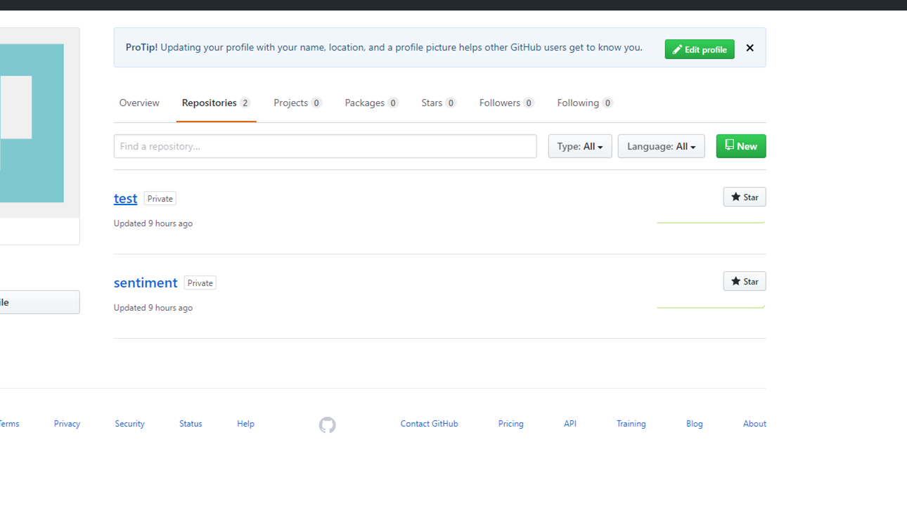This screenshot has width=907, height=506.
Task: Click the Contact GitHub footer link
Action: coord(429,424)
